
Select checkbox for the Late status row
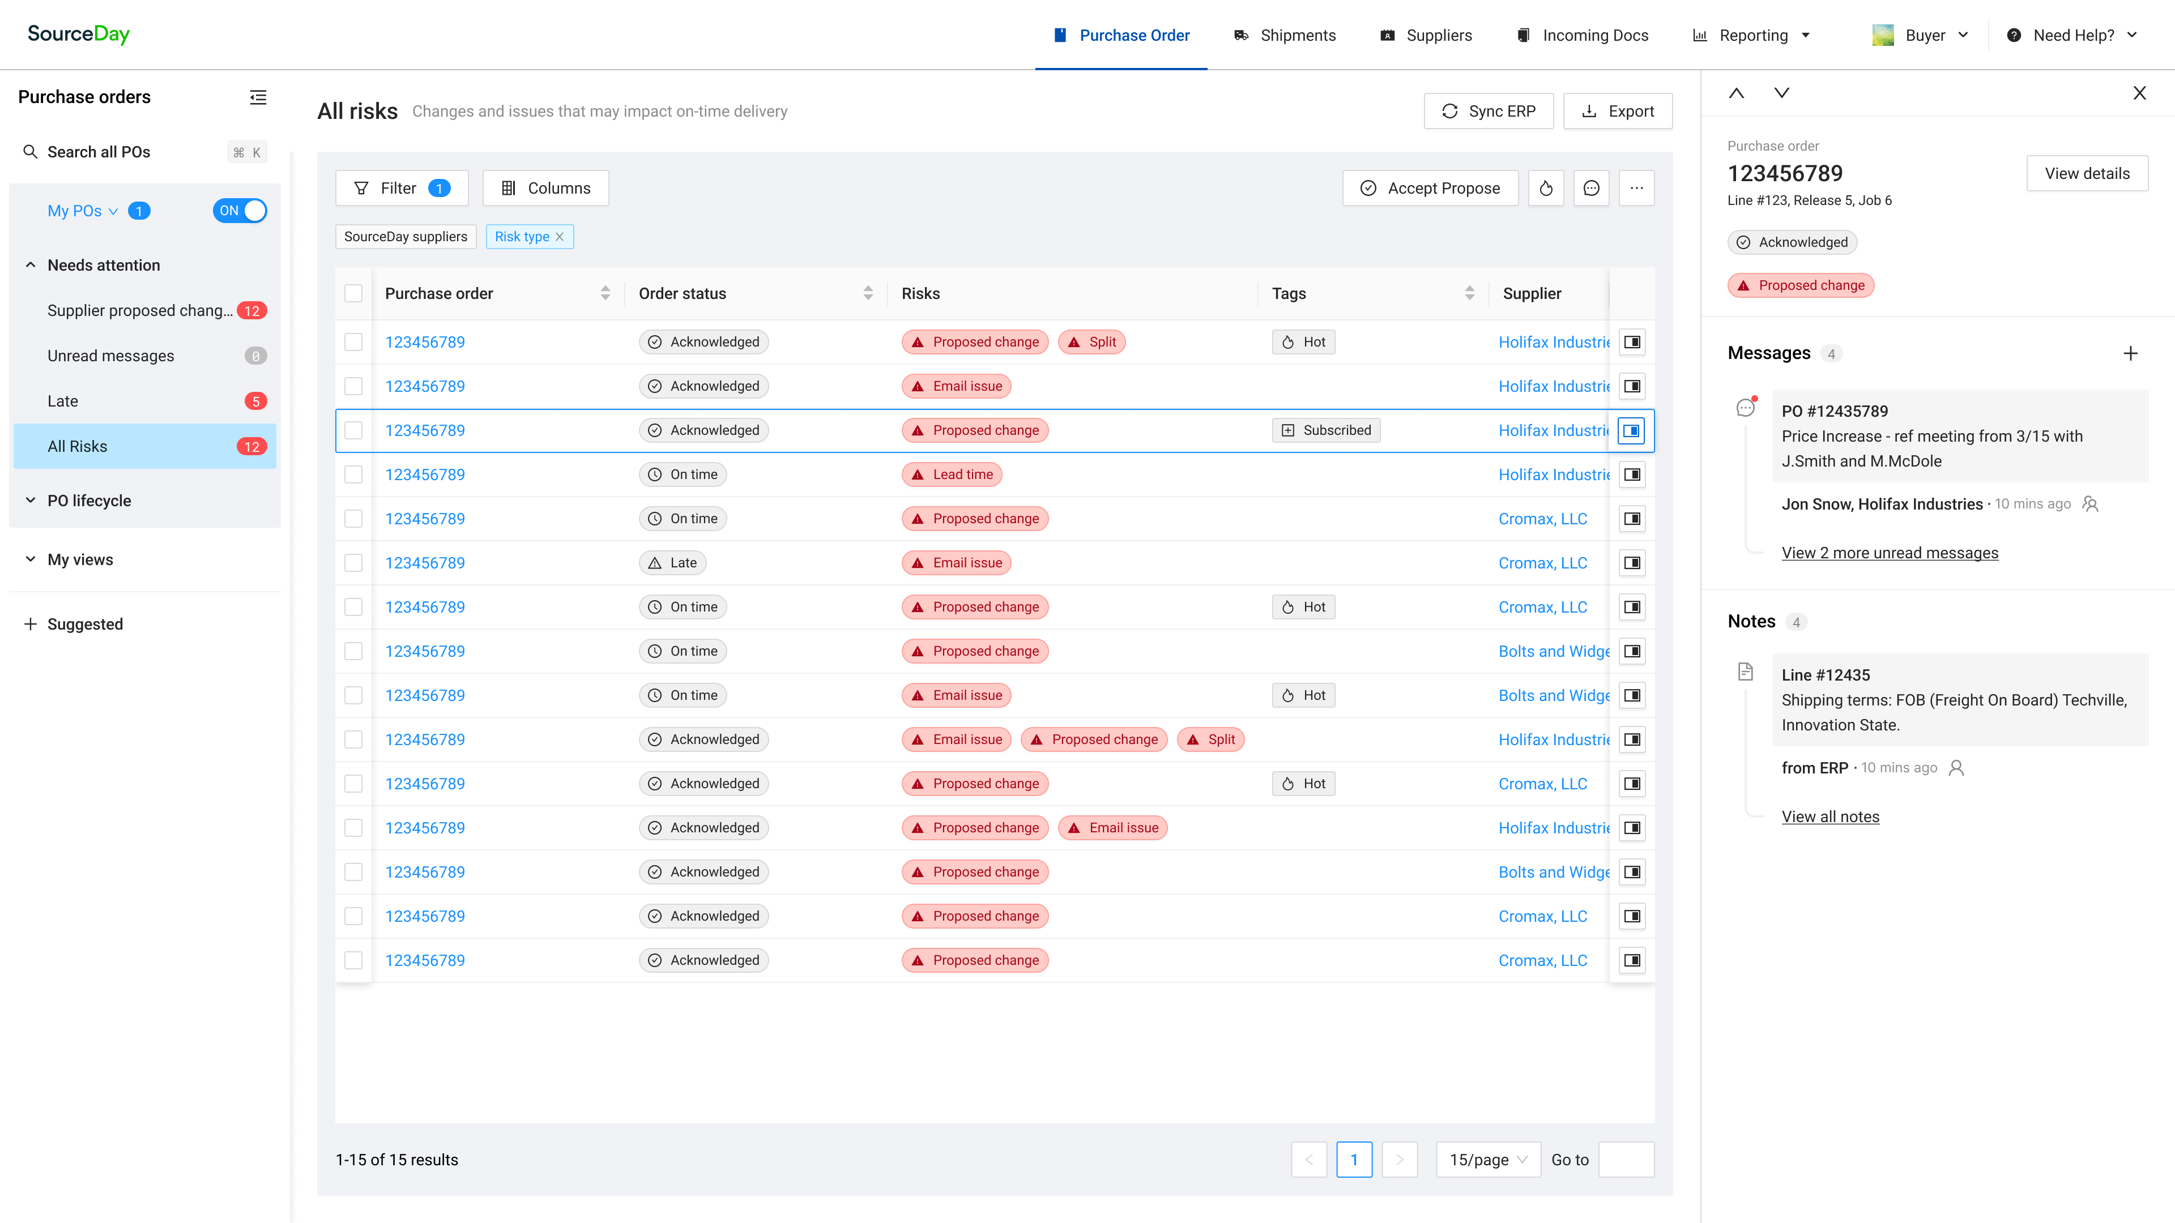click(354, 563)
